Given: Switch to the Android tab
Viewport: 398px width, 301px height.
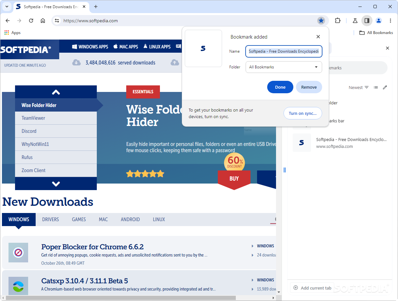Looking at the screenshot, I should 130,220.
